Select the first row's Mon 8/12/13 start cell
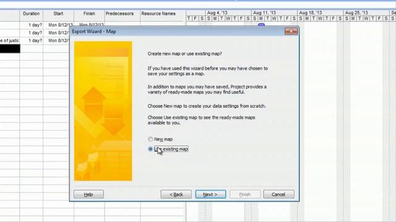 pyautogui.click(x=58, y=25)
